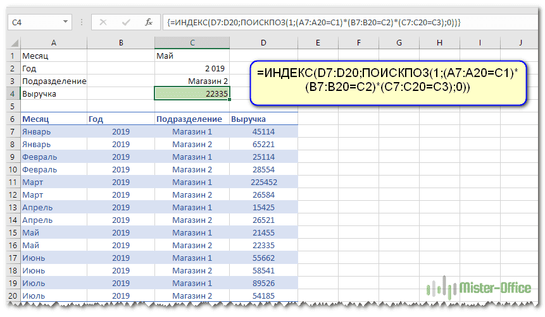Click the Name Box showing C4

[x=38, y=22]
